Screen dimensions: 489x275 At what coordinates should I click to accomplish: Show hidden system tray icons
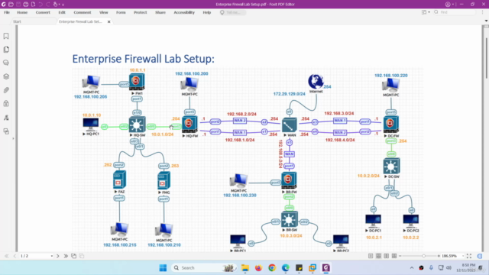point(412,268)
